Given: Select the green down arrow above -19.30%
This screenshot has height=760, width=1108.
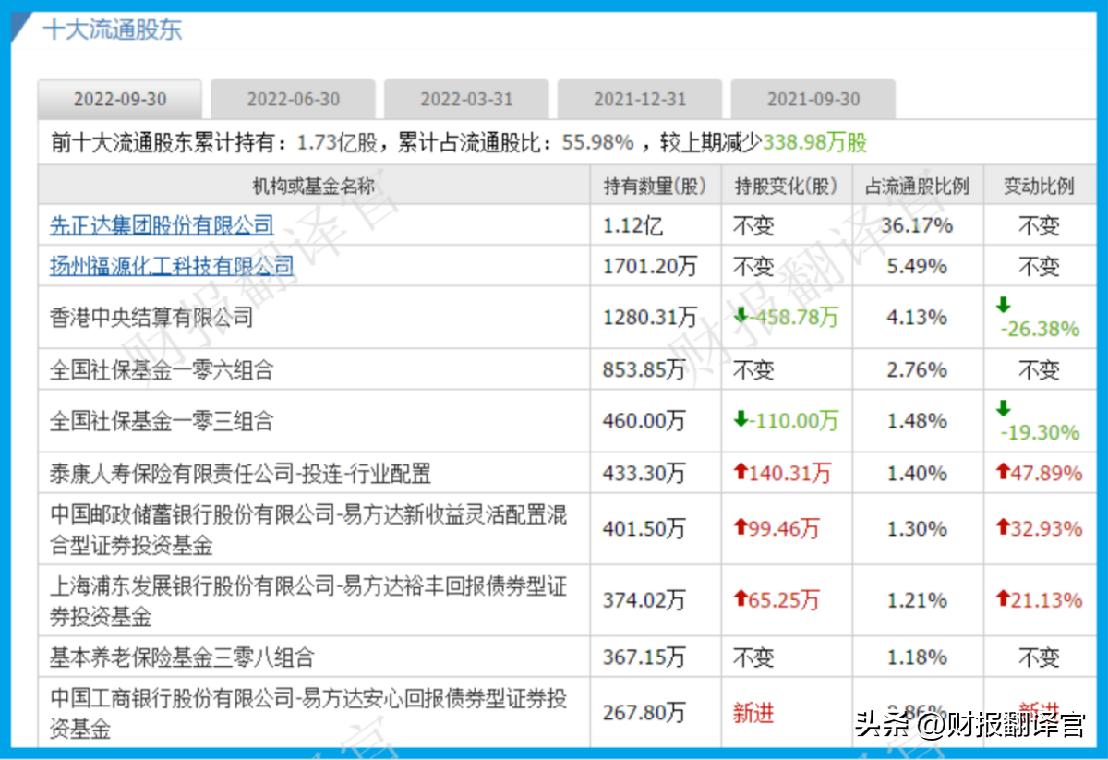Looking at the screenshot, I should click(1004, 408).
